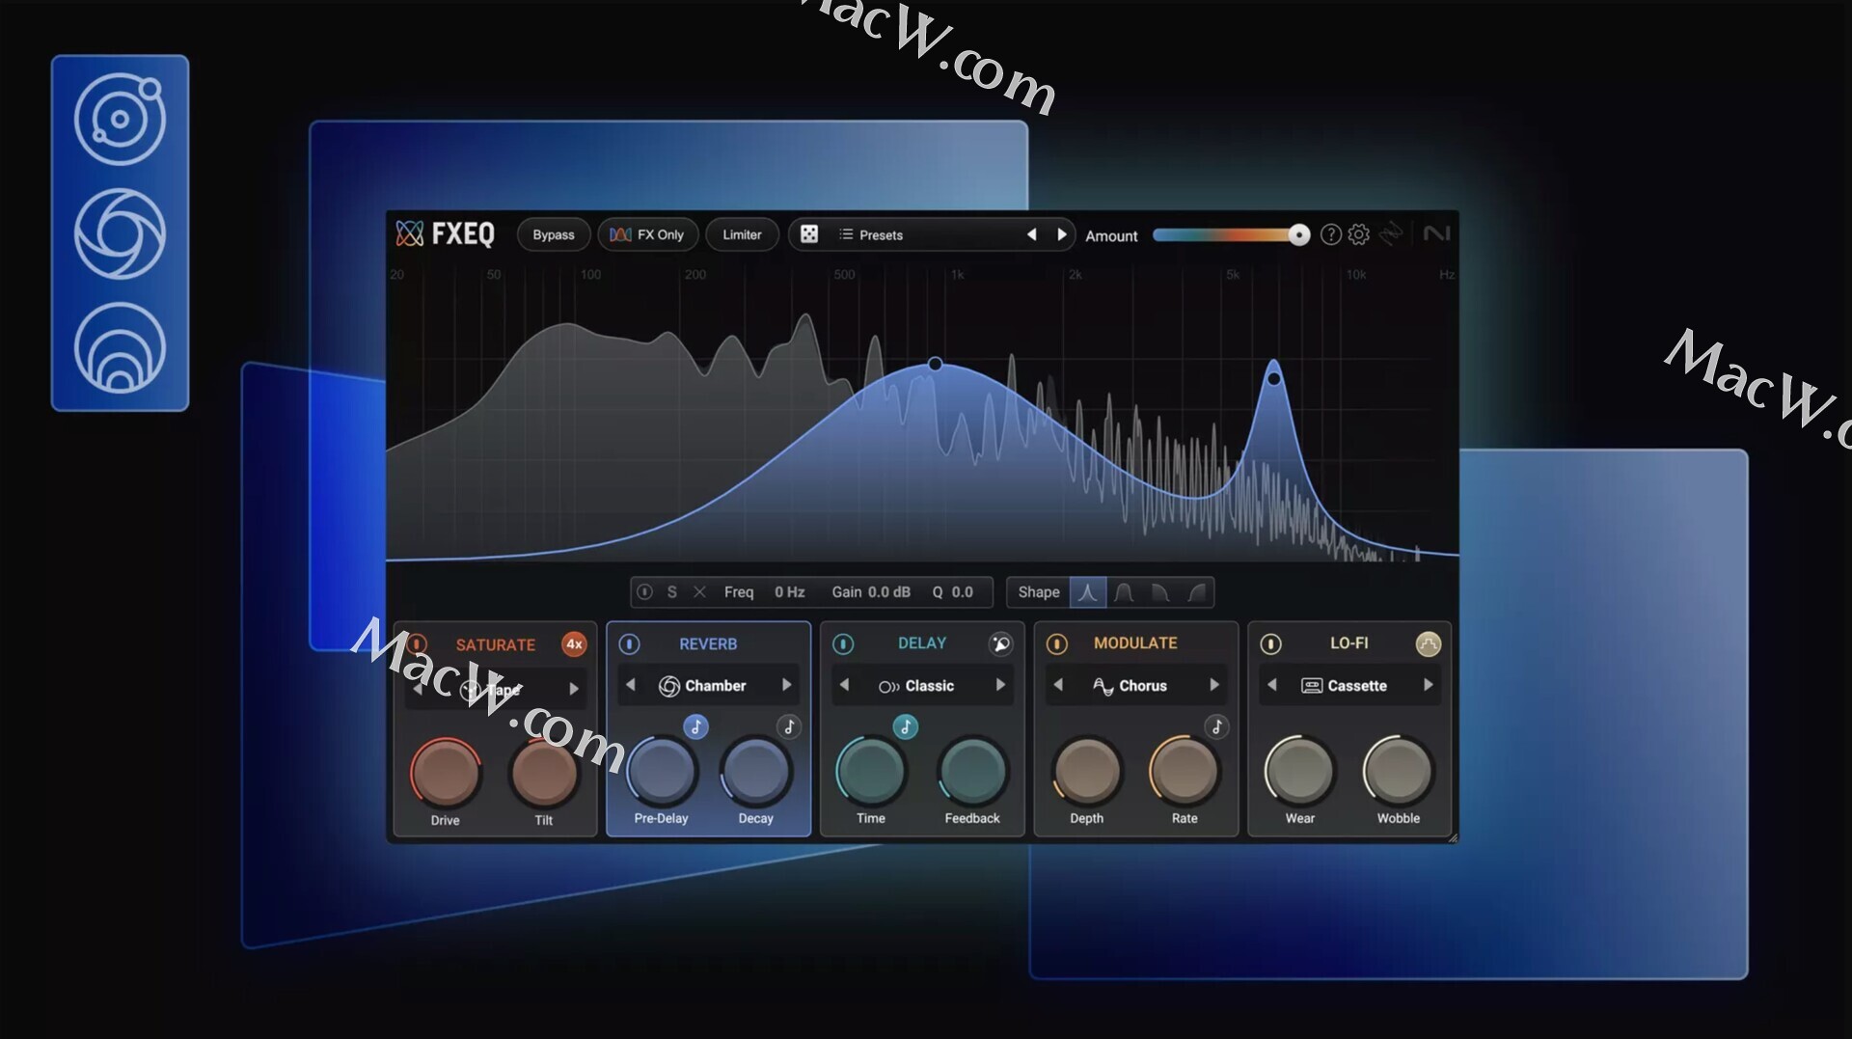The height and width of the screenshot is (1039, 1852).
Task: Open the help question mark icon
Action: pyautogui.click(x=1330, y=234)
